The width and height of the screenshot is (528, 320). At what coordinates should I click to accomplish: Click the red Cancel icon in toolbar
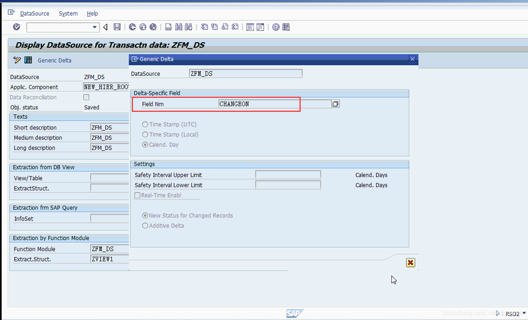153,27
